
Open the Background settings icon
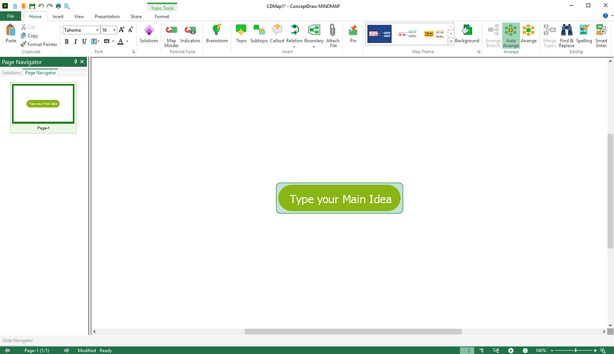pyautogui.click(x=467, y=30)
